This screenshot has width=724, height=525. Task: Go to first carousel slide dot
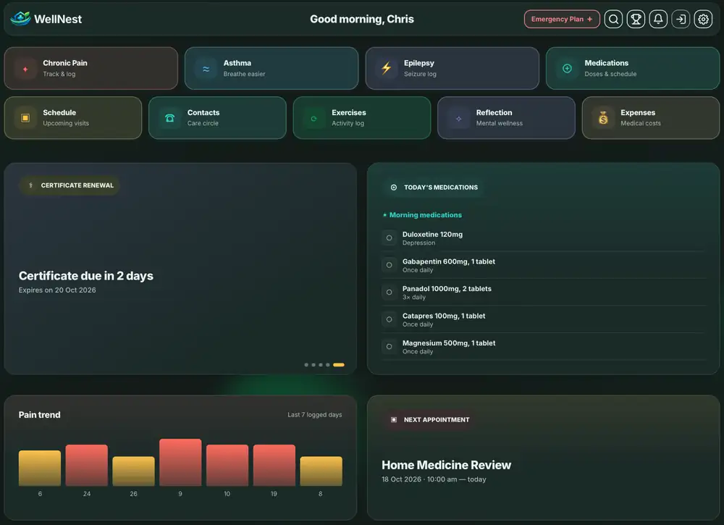(306, 365)
